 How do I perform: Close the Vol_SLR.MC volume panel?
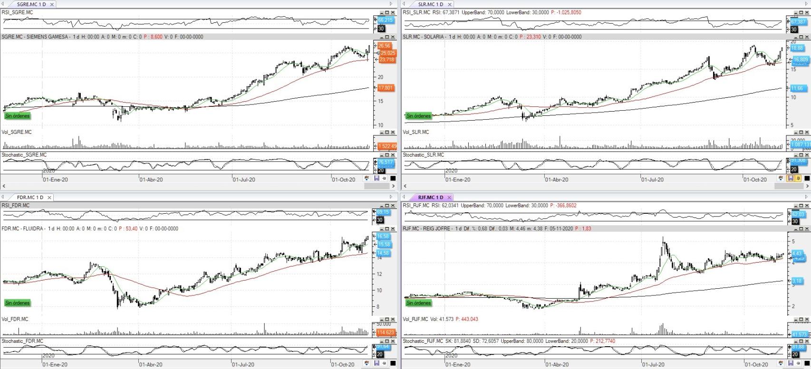pyautogui.click(x=807, y=132)
